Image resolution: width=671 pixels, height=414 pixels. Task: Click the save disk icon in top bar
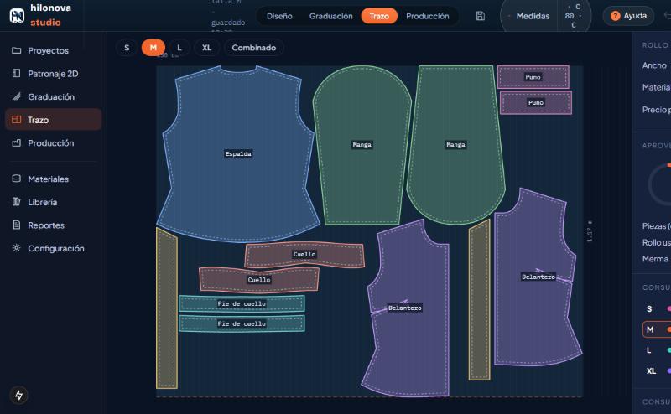(x=480, y=16)
